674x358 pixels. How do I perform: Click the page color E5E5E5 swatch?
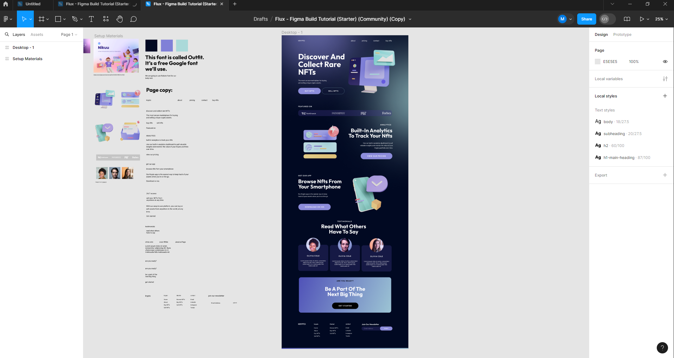pos(598,62)
